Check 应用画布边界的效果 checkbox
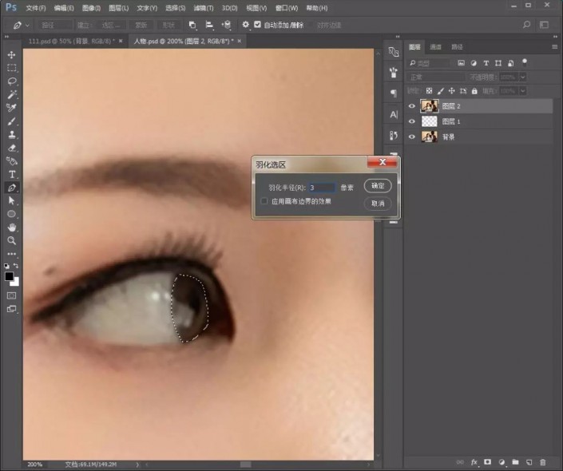563x471 pixels. (264, 201)
